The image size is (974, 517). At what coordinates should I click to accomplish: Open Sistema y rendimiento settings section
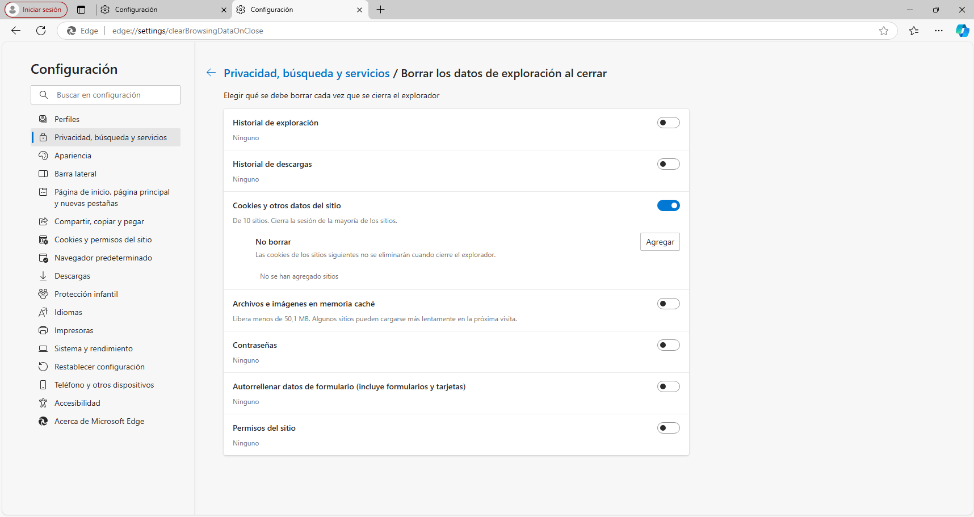point(106,348)
